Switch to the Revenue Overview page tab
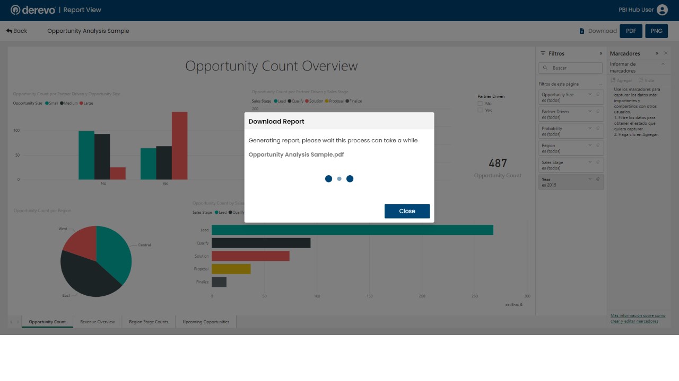This screenshot has width=679, height=381. tap(98, 322)
